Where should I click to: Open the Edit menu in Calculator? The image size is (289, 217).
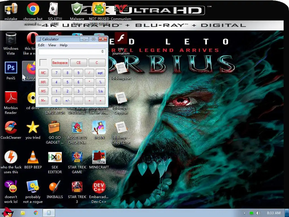point(41,45)
